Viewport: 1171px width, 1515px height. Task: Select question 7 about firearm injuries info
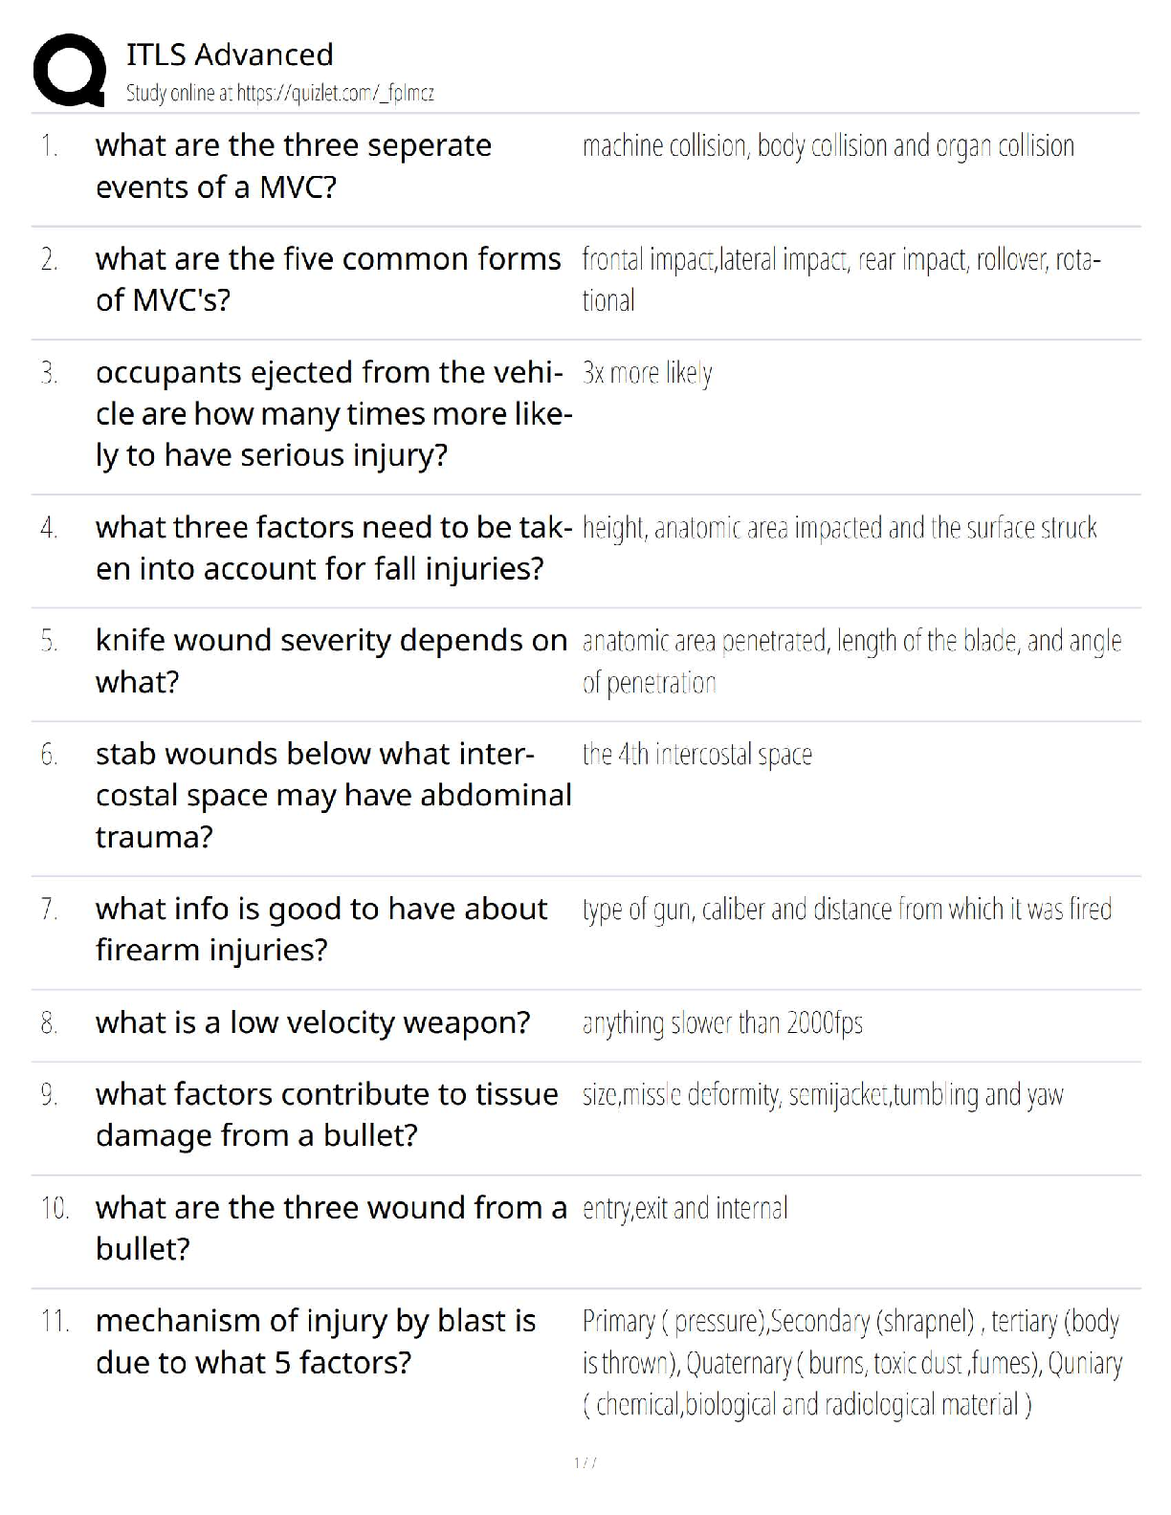tap(321, 929)
